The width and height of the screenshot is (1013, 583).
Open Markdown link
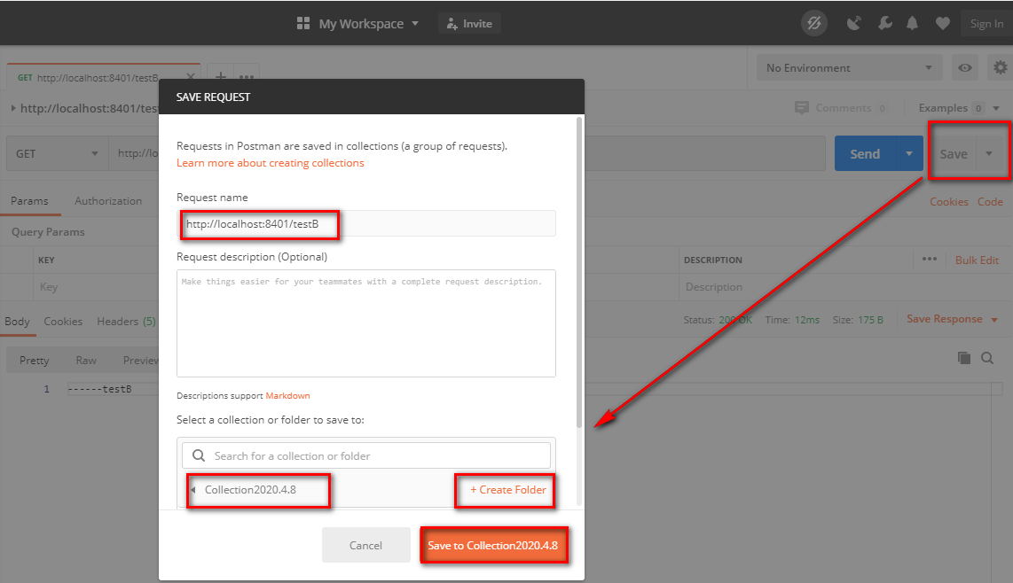[287, 396]
